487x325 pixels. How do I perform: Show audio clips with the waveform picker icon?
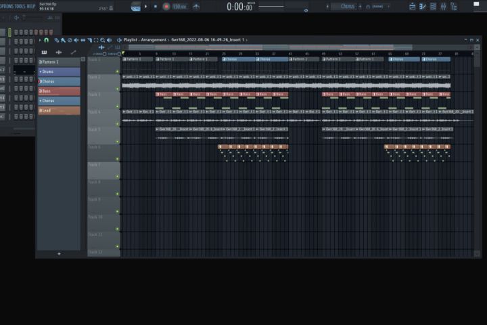(59, 52)
